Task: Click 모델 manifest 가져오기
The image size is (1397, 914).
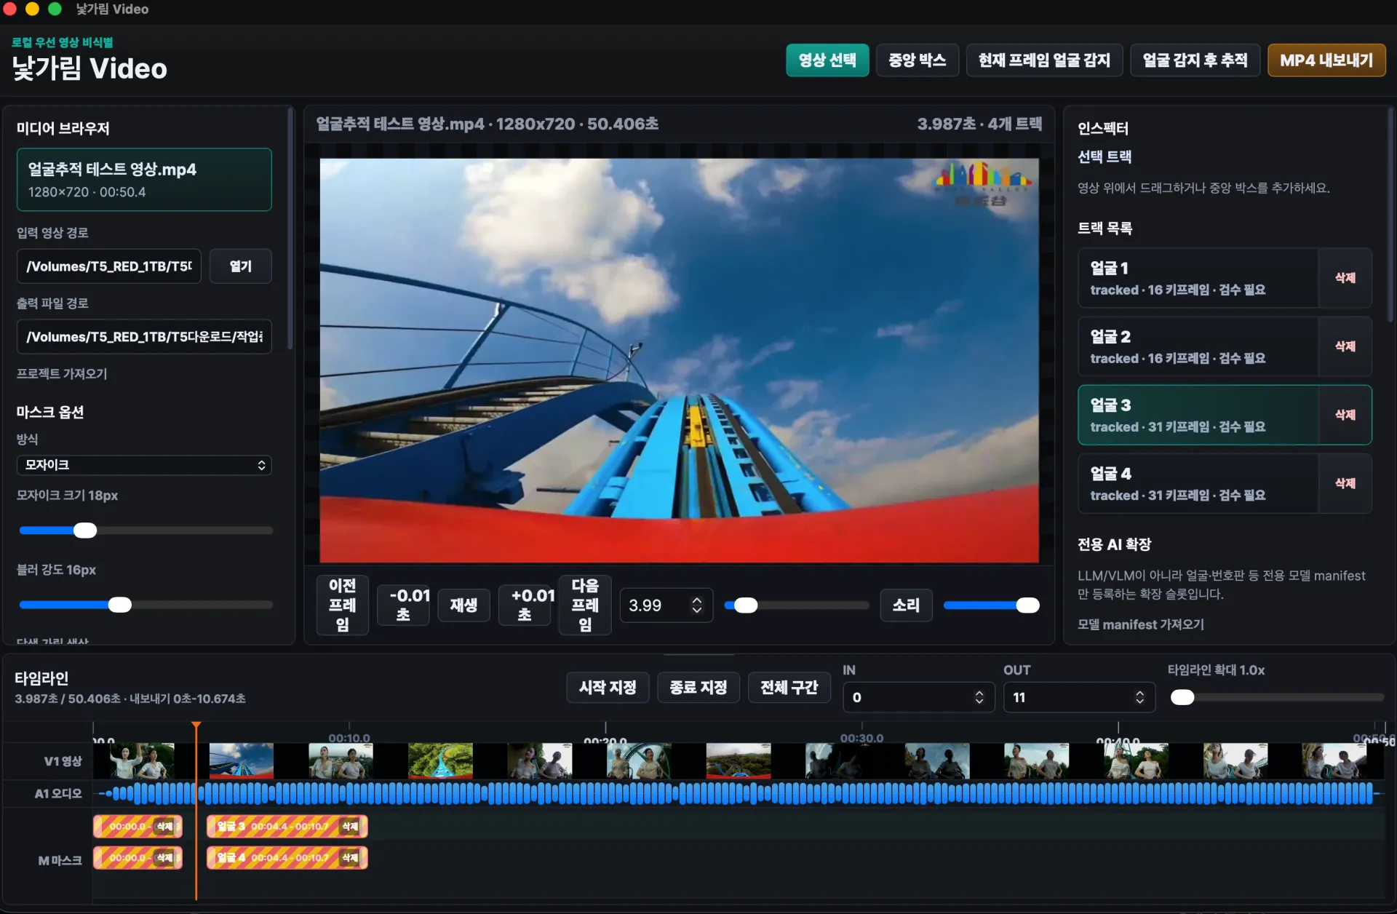Action: 1140,624
